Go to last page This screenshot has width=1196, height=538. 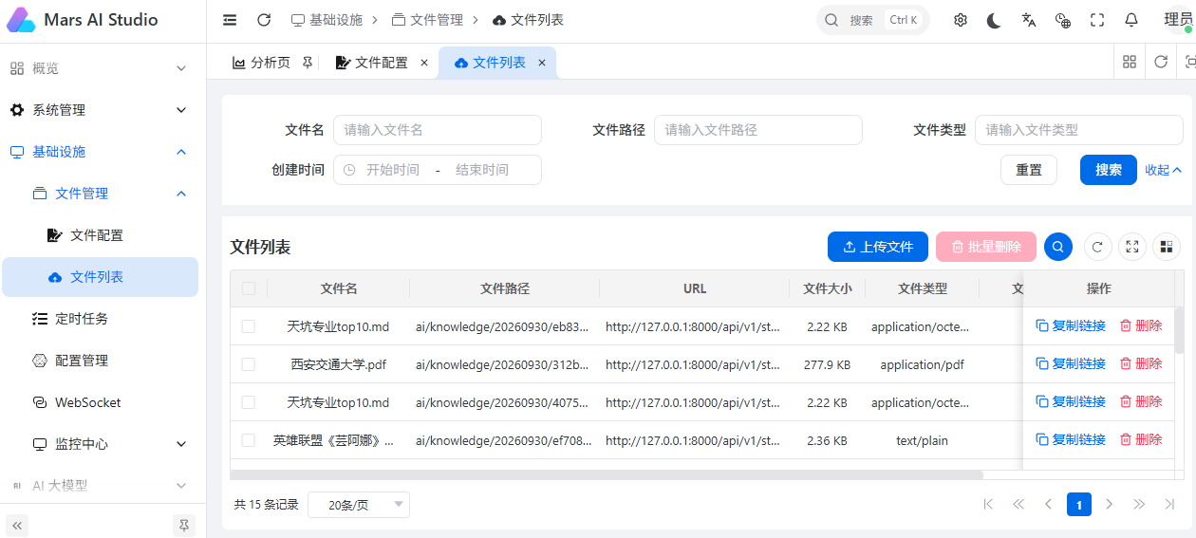pyautogui.click(x=1170, y=504)
